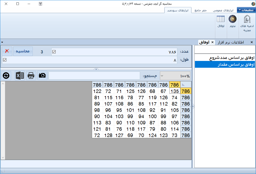The width and height of the screenshot is (256, 174).
Task: Select grid cell with value 116
Action: click(119, 97)
